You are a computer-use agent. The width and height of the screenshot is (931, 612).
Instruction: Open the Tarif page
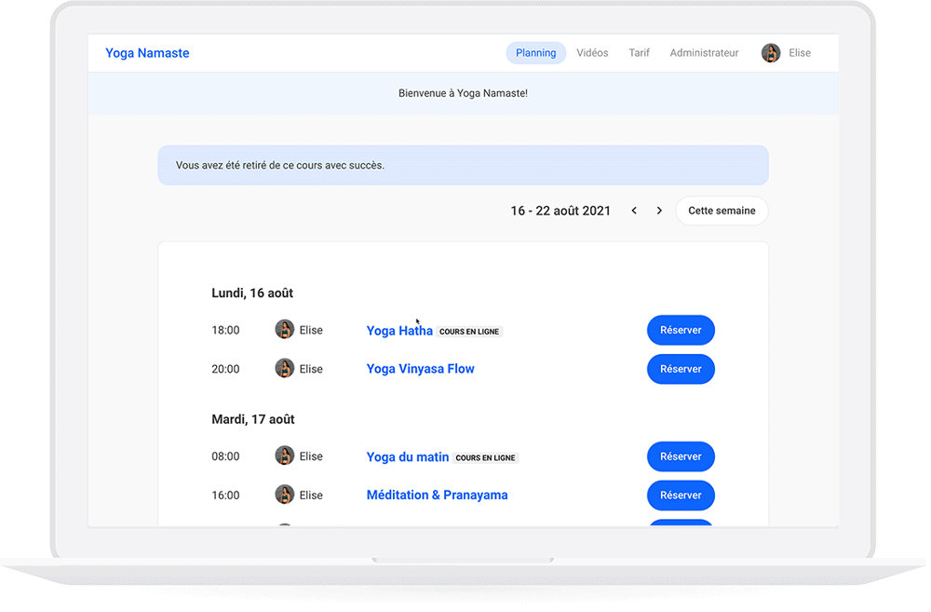coord(639,53)
